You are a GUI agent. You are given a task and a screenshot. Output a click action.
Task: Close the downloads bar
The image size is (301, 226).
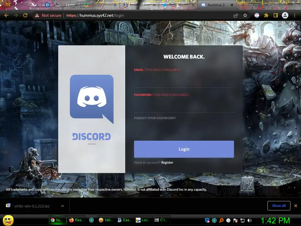coord(296,206)
